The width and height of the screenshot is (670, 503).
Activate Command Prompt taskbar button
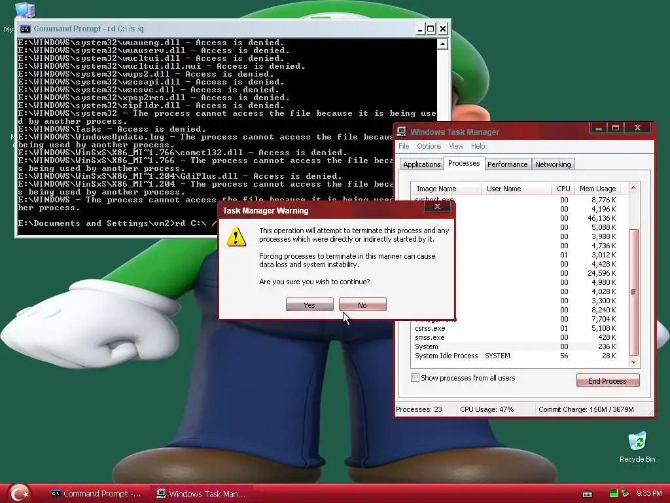96,494
